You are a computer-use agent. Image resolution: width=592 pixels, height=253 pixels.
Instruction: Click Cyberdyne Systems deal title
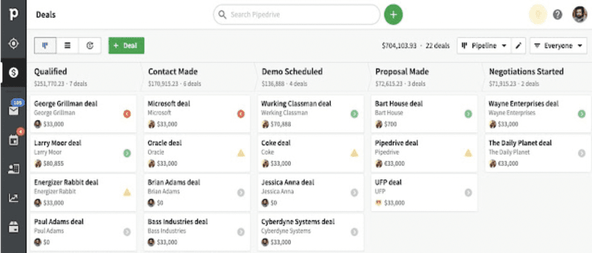[x=298, y=222]
